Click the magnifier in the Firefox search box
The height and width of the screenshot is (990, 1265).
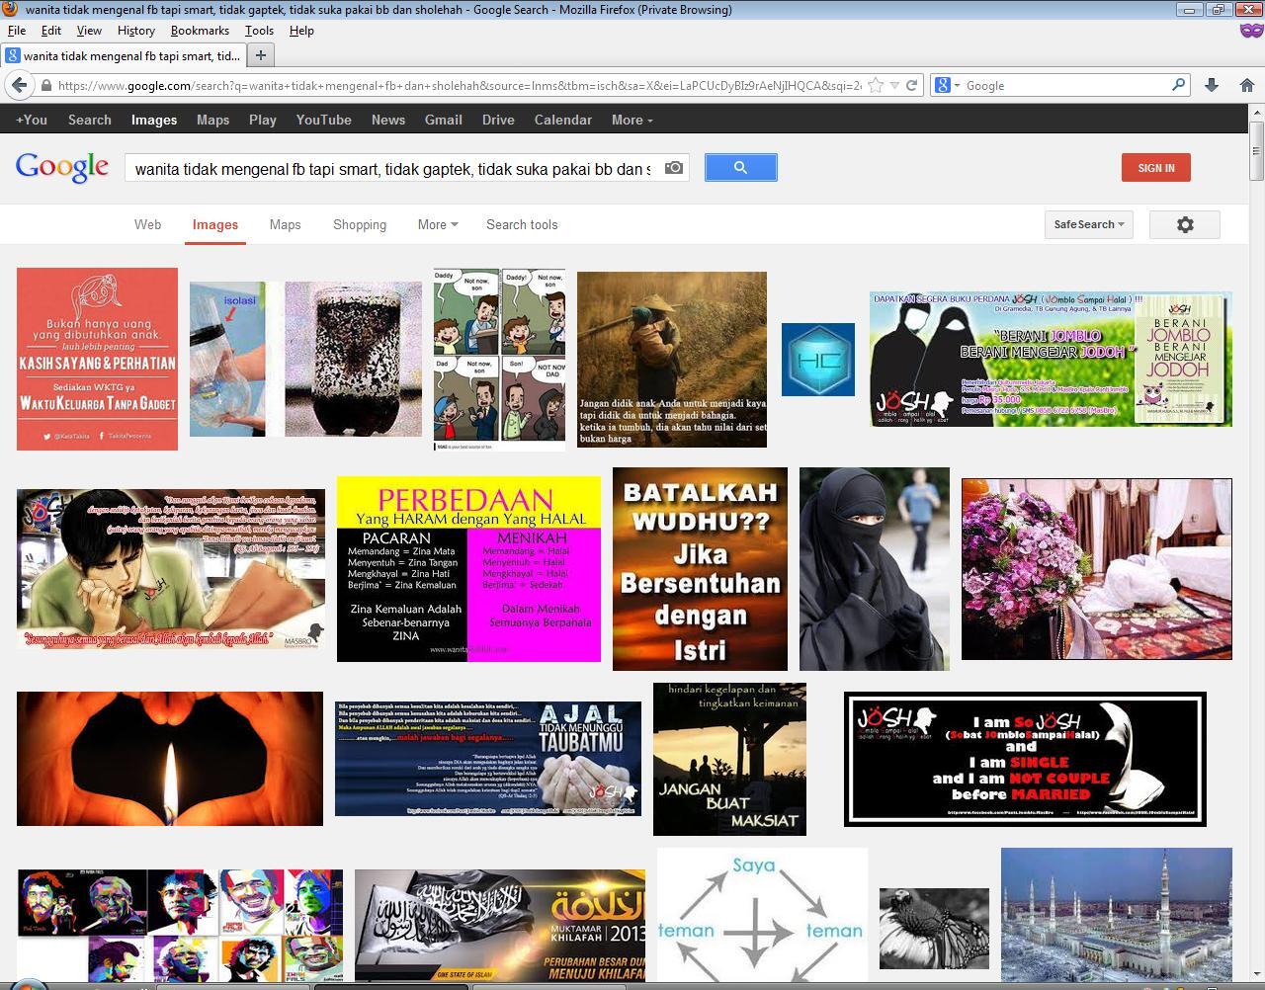(1178, 85)
